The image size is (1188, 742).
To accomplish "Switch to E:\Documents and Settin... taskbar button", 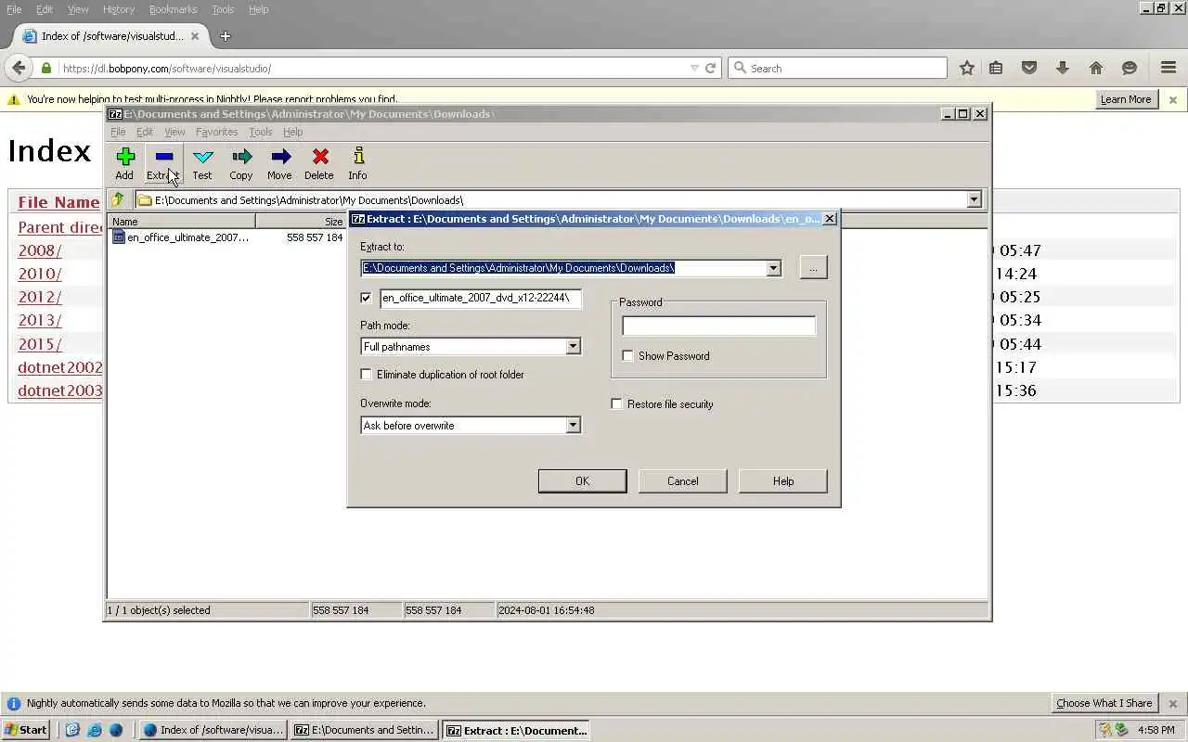I will pyautogui.click(x=364, y=730).
